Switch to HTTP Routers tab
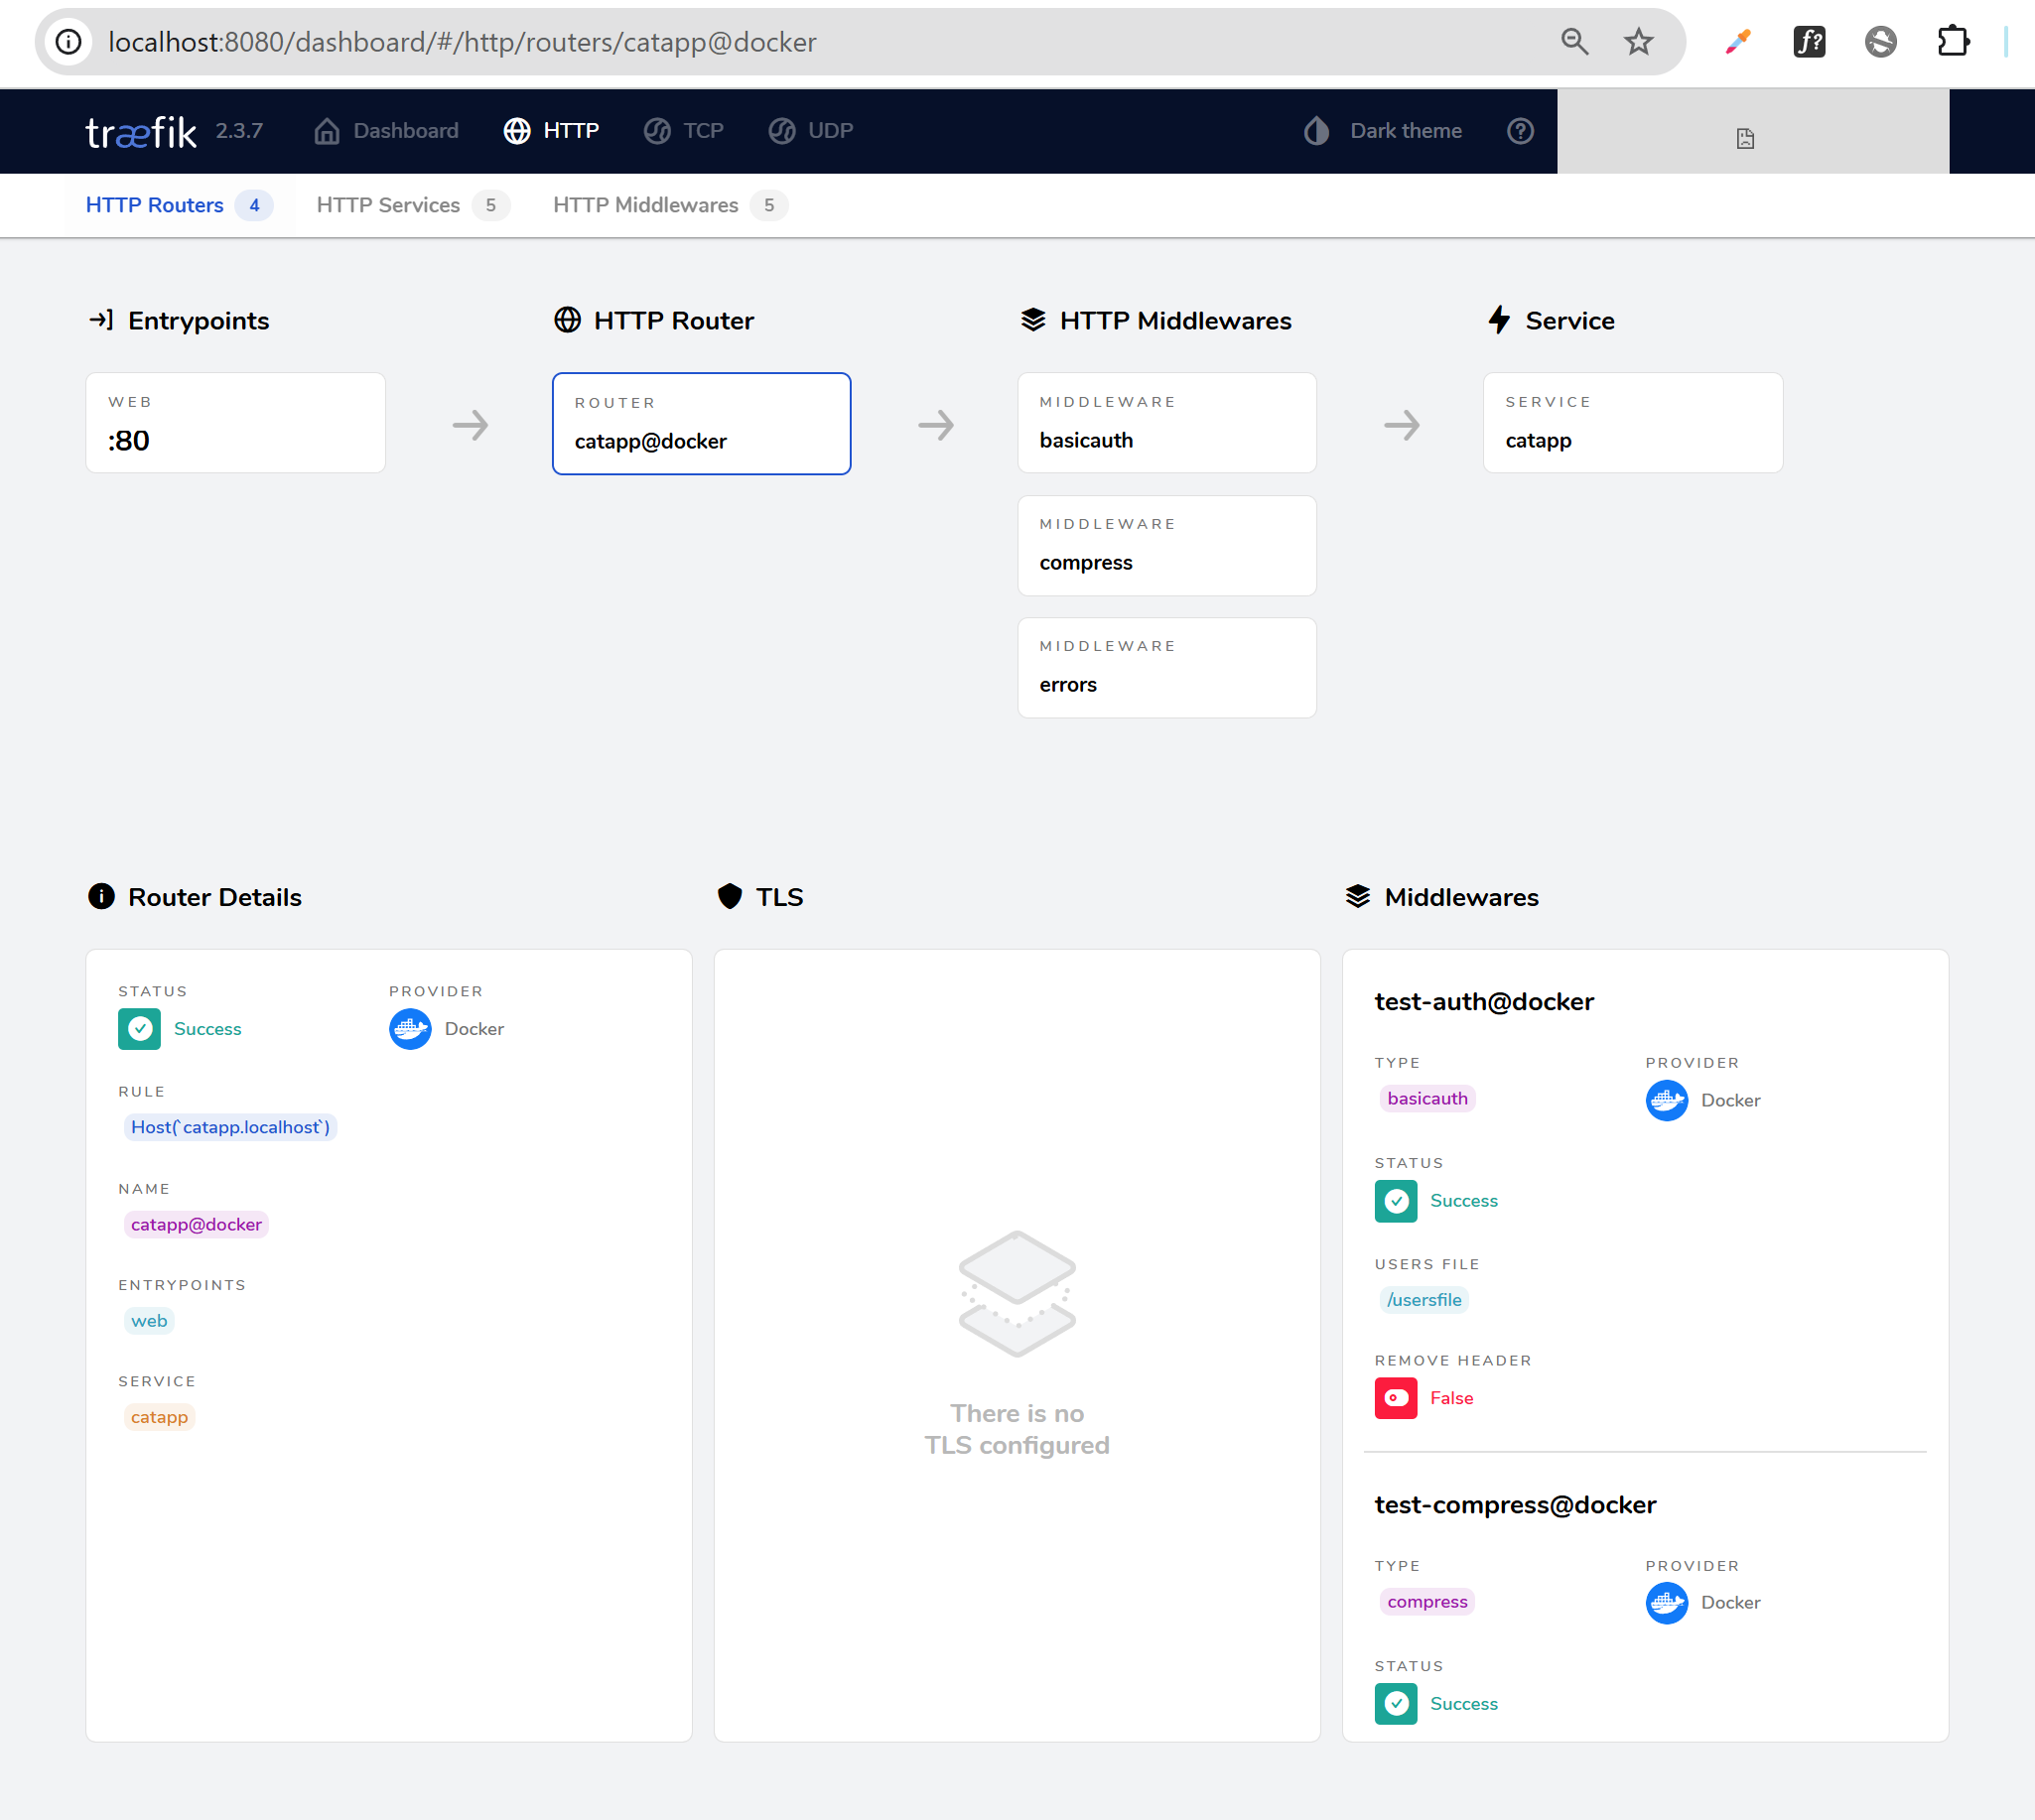This screenshot has width=2035, height=1820. (178, 205)
